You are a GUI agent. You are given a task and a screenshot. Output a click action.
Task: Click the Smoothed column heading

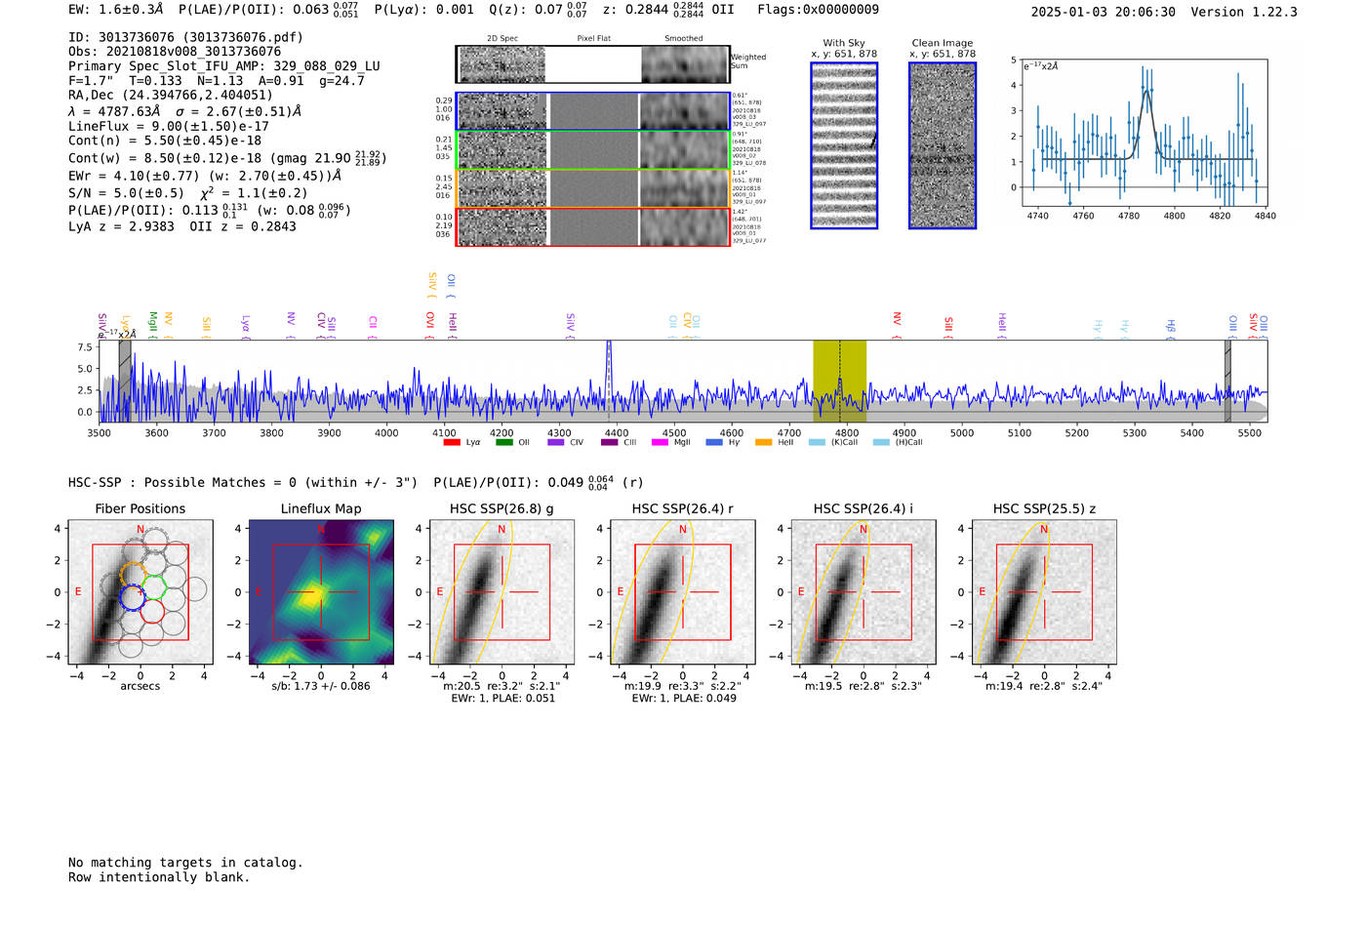pyautogui.click(x=684, y=39)
